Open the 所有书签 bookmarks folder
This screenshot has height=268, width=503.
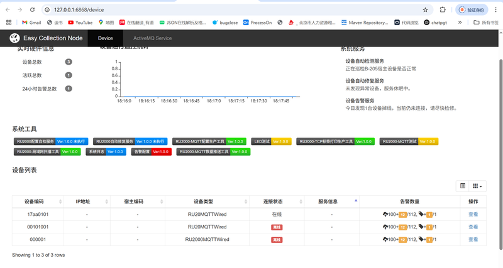click(486, 23)
